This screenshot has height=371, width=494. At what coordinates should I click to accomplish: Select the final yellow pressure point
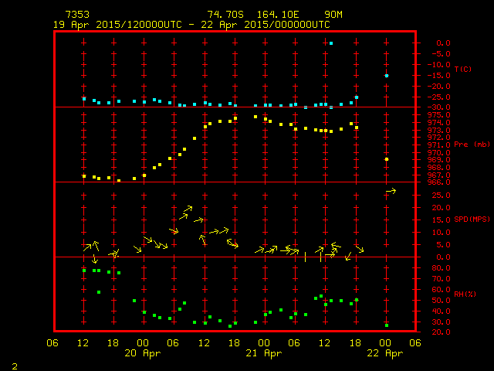pos(387,159)
